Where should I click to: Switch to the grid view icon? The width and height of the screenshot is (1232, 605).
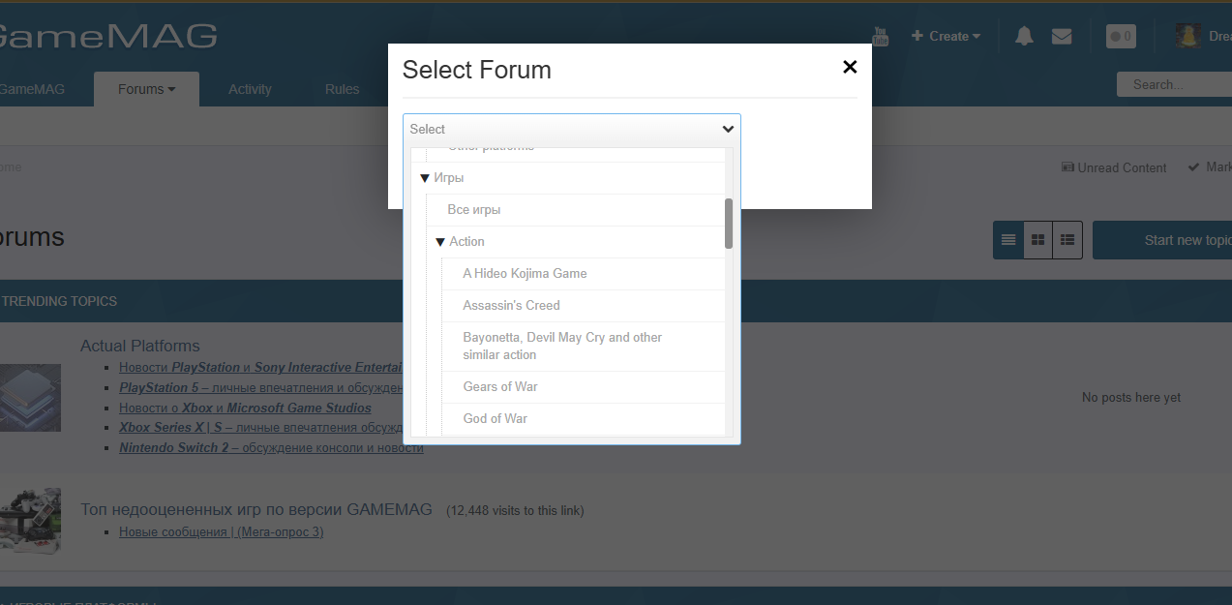(x=1038, y=240)
